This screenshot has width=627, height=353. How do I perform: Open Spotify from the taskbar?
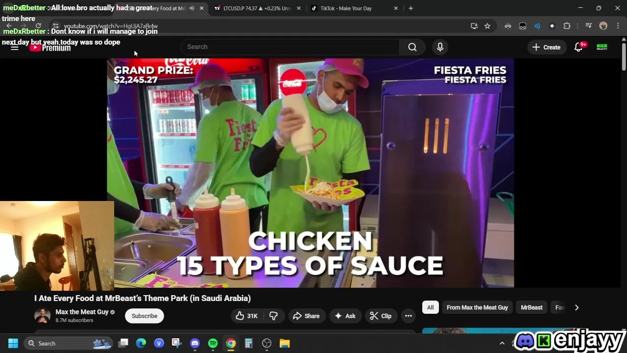coord(213,343)
